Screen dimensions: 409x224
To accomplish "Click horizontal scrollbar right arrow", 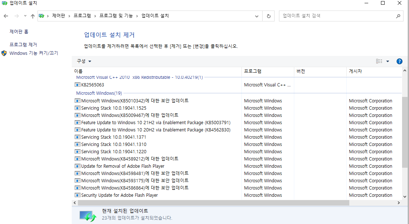I will tap(399, 203).
